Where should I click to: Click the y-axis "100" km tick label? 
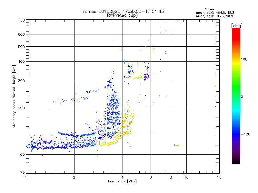pyautogui.click(x=22, y=154)
